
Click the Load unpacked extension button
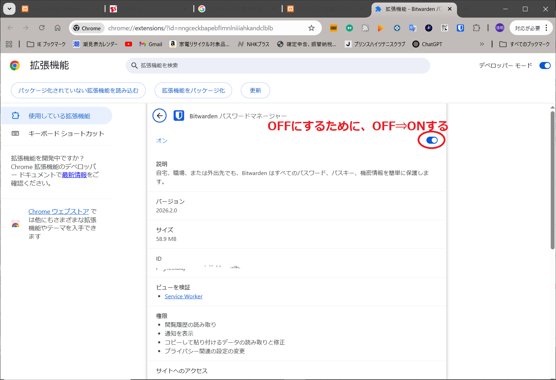tap(78, 91)
